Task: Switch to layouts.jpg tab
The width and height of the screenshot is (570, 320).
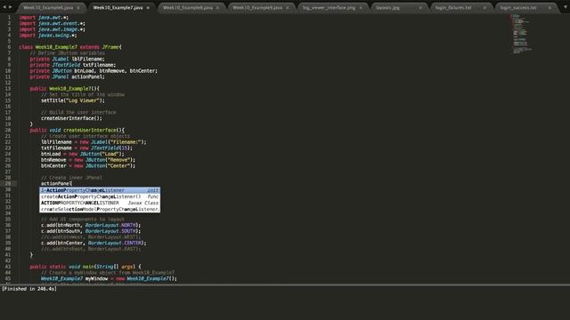Action: [x=388, y=8]
